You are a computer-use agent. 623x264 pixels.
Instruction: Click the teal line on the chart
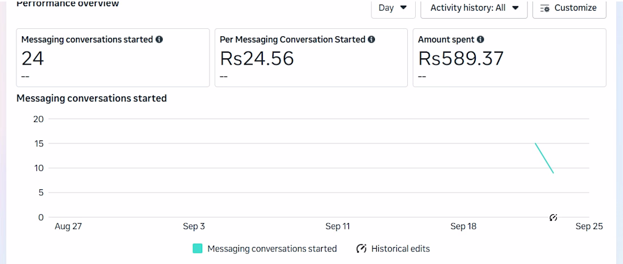[544, 158]
